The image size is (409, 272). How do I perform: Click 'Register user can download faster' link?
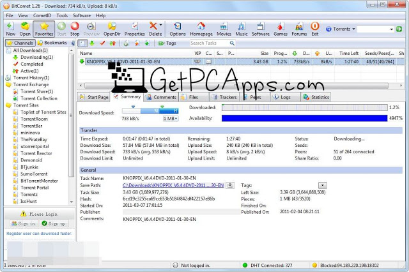(x=39, y=234)
